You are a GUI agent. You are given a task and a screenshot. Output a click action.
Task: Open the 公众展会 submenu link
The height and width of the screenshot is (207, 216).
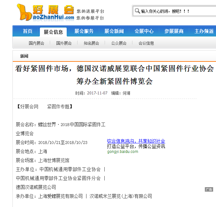point(119,43)
